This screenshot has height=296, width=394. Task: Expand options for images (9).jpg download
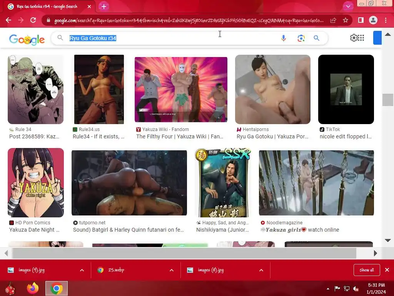[82, 270]
